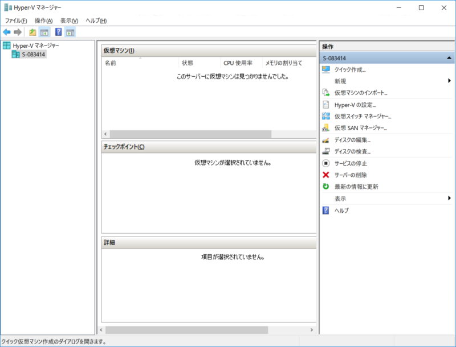This screenshot has width=456, height=347.
Task: Open Hyper-V の設定... action
Action: point(355,105)
